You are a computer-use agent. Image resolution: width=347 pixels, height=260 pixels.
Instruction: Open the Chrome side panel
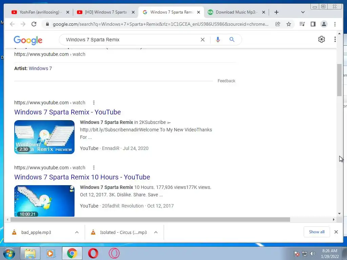pos(313,24)
